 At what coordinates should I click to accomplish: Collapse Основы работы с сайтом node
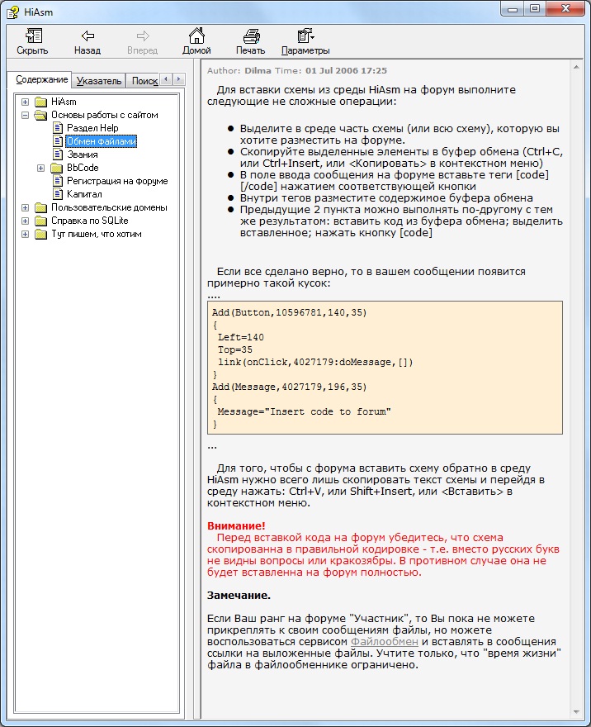[26, 115]
